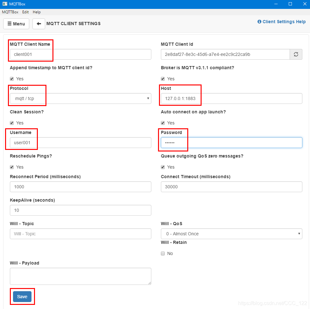Regenerate MQTT Client Id with refresh icon
Screen dimensions: 310x309
(x=296, y=54)
